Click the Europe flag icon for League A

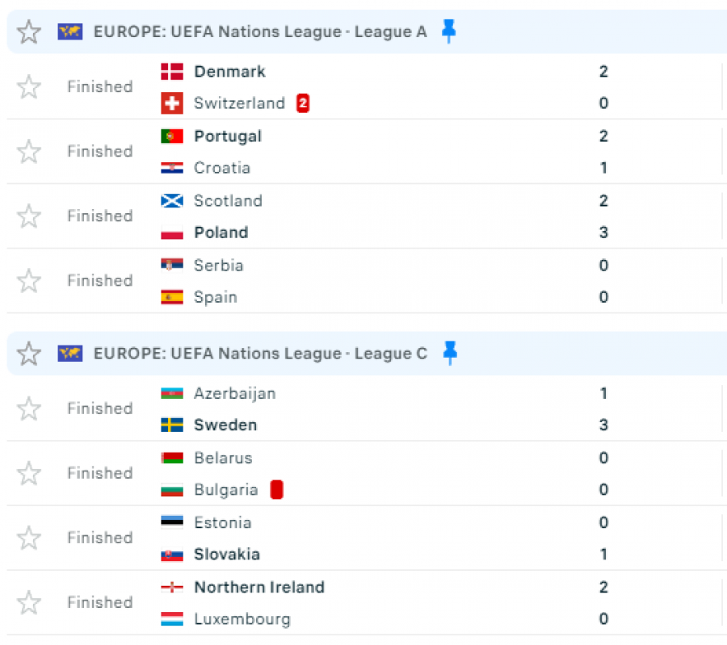pos(70,32)
